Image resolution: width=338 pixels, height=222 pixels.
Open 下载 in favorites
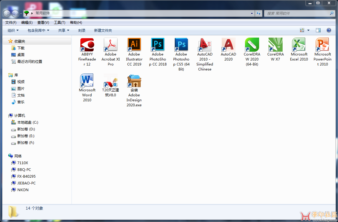[x=21, y=48]
